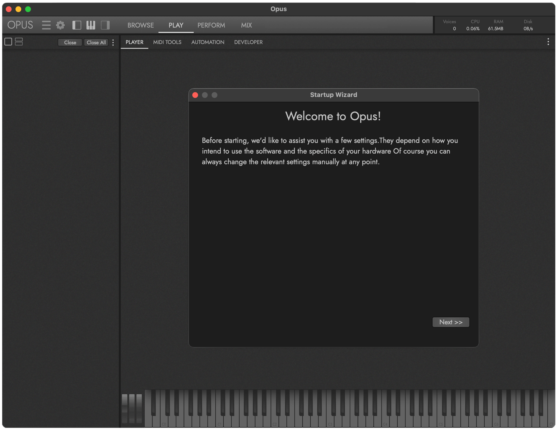Switch to stacked instrument list view icon
This screenshot has width=557, height=430.
[19, 42]
